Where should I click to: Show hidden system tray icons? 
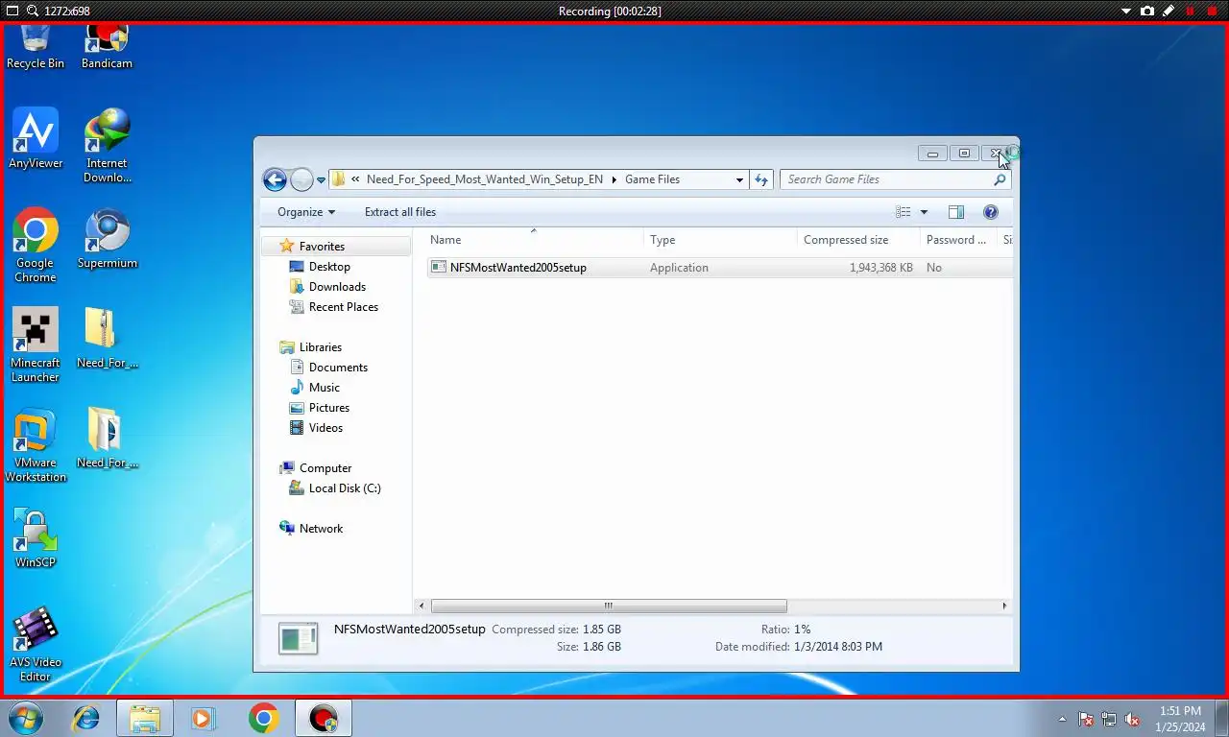[1062, 719]
